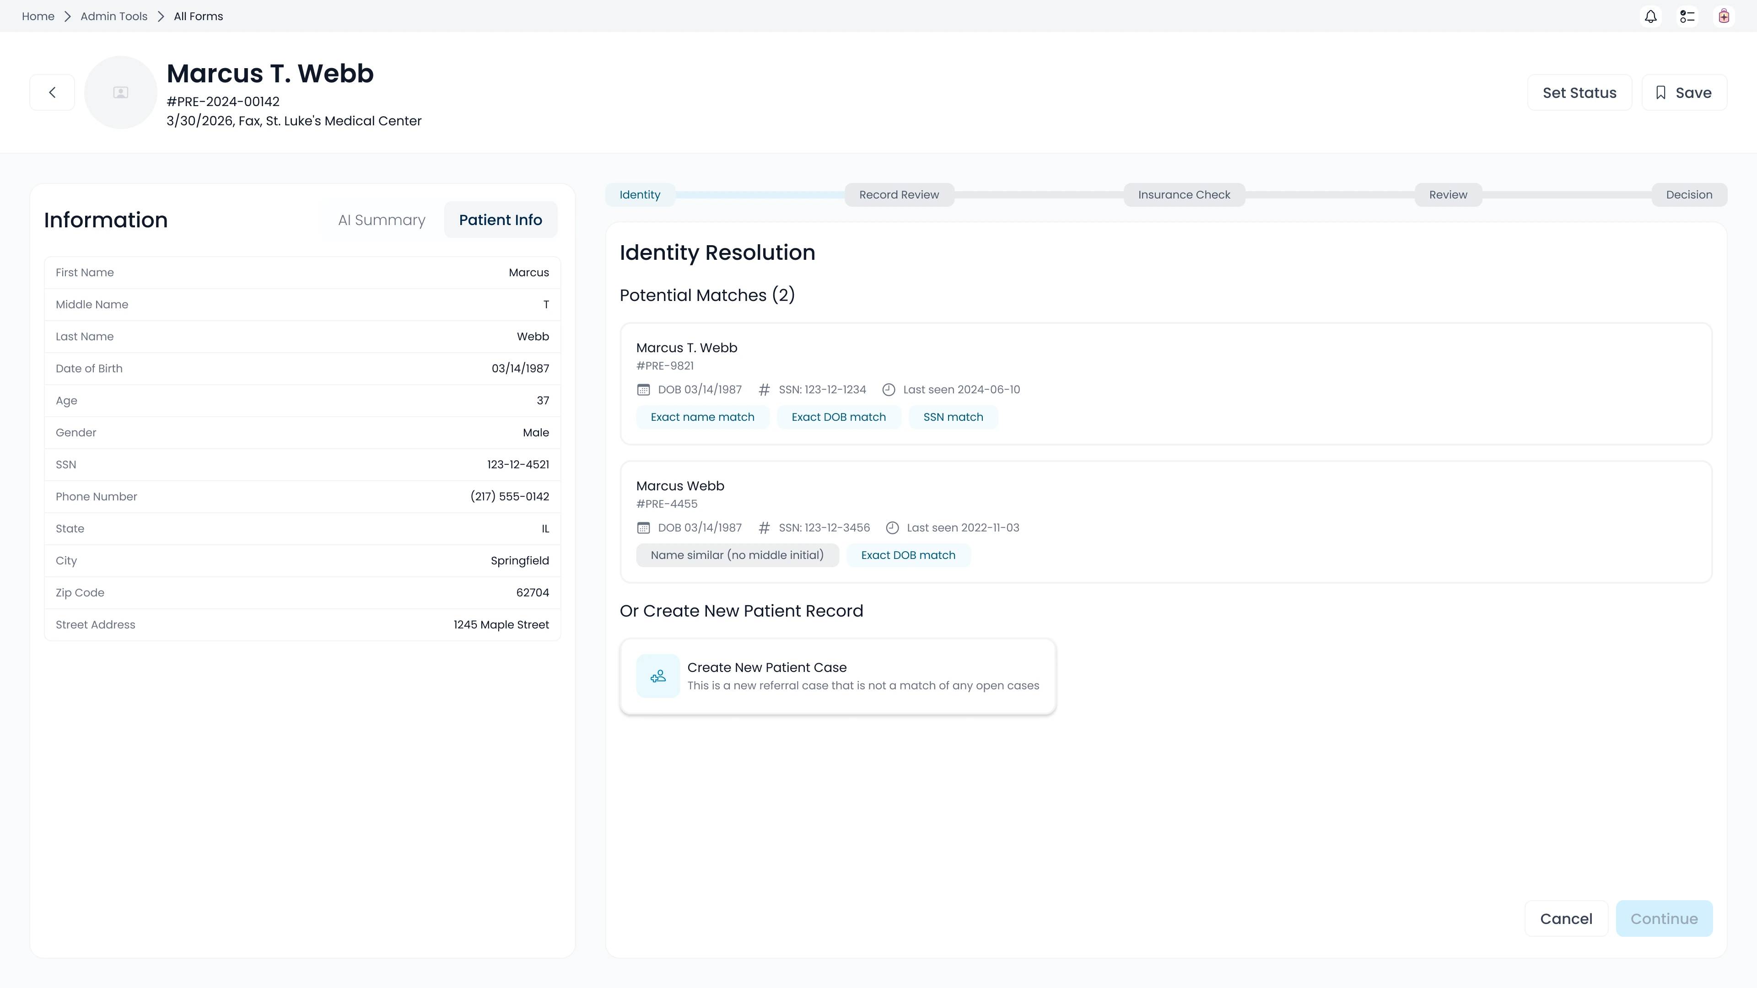
Task: Click the Street Address value 1245 Maple Street
Action: [x=501, y=625]
